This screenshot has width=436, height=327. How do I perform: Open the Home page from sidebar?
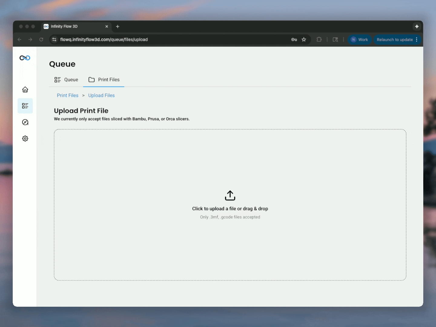click(25, 90)
